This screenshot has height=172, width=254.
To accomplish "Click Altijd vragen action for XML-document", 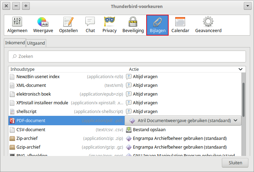I will click(x=145, y=85).
